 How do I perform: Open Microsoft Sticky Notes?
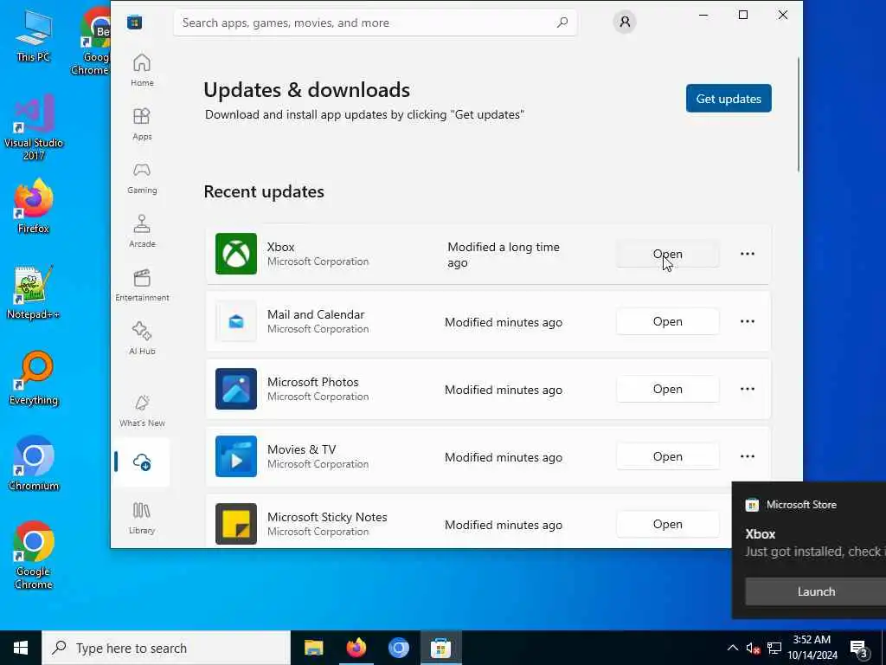click(667, 524)
